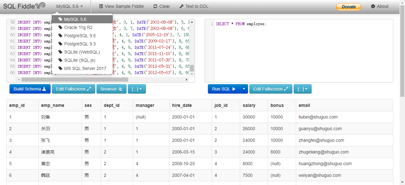The height and width of the screenshot is (185, 405).
Task: Click the wrench icon of Text to DDL
Action: 181,6
